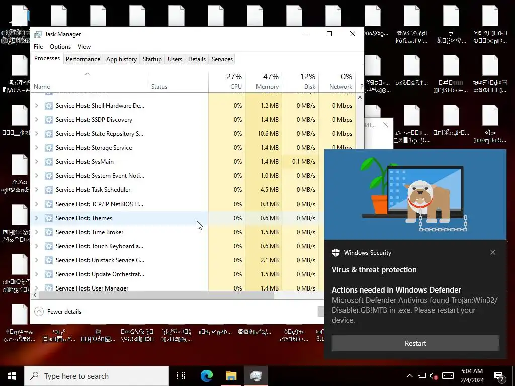Open the File menu
515x386 pixels.
pyautogui.click(x=38, y=47)
